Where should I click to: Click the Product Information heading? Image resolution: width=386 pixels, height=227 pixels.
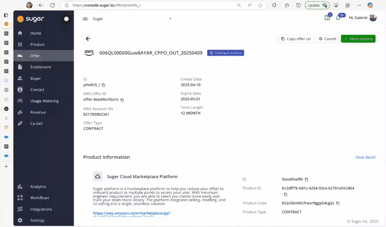click(107, 157)
